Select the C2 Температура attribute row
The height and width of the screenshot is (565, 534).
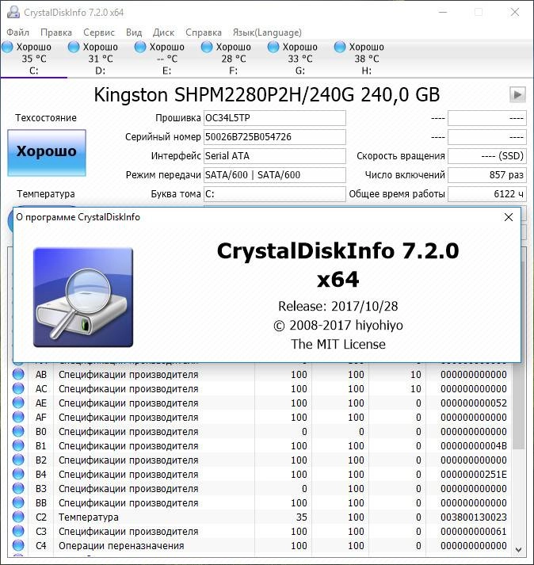tap(260, 517)
